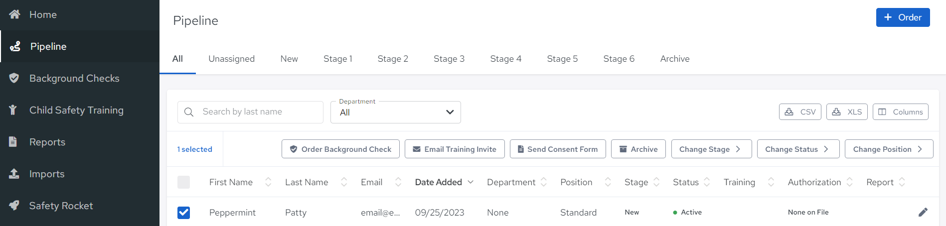The height and width of the screenshot is (226, 946).
Task: Click the Imports upload icon
Action: pyautogui.click(x=14, y=174)
